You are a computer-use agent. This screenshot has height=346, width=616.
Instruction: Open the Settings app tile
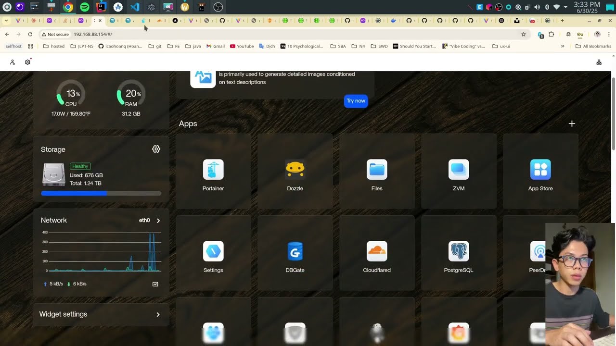click(213, 253)
